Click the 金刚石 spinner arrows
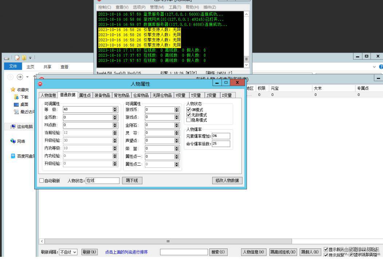This screenshot has height=259, width=383. click(177, 125)
